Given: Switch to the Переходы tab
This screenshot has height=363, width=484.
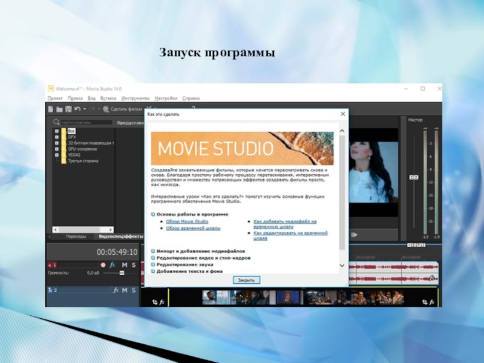Looking at the screenshot, I should pos(76,237).
